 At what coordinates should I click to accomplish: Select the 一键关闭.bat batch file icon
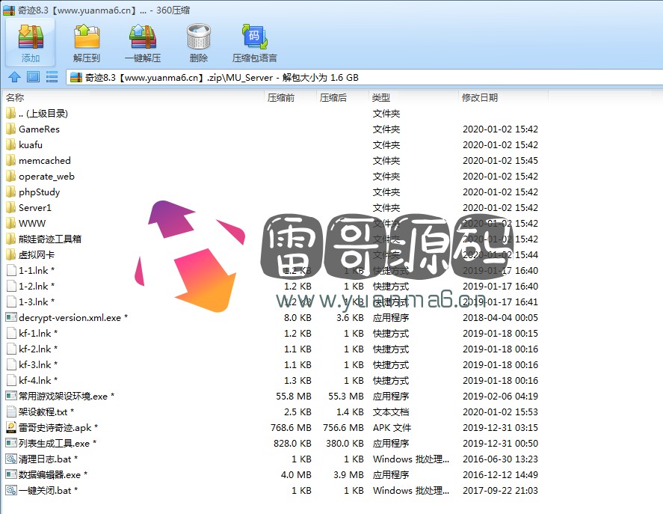click(11, 490)
